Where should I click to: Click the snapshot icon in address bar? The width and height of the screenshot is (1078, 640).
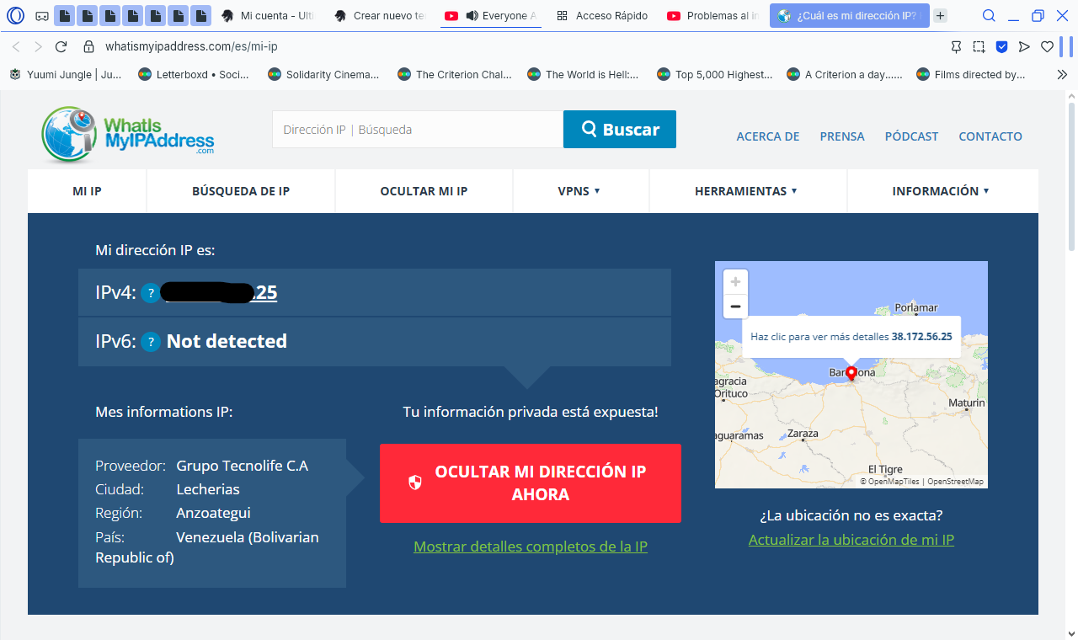[x=979, y=46]
